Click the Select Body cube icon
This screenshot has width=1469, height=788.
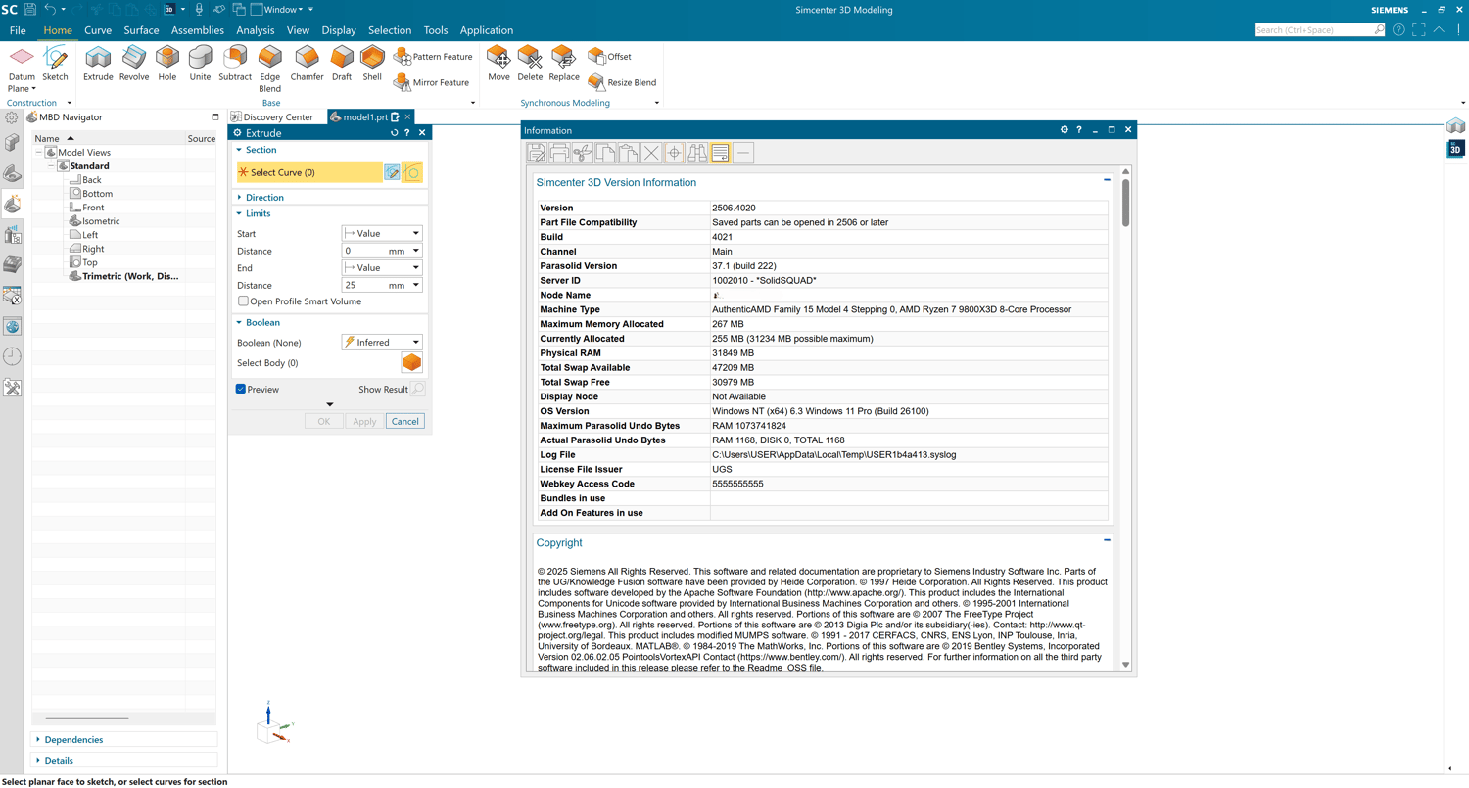(412, 362)
